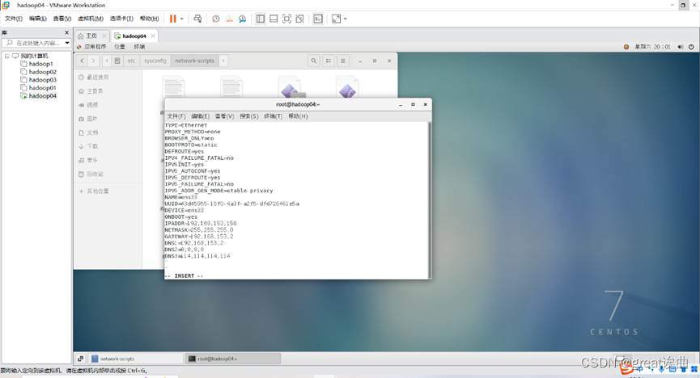Click the path bar right scroll arrow
This screenshot has width=700, height=378.
(223, 61)
